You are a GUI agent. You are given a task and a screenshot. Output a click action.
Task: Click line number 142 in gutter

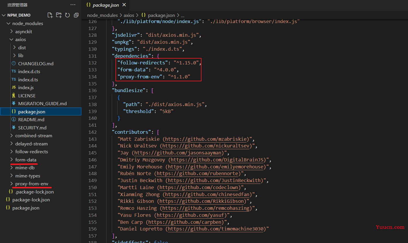(x=92, y=132)
